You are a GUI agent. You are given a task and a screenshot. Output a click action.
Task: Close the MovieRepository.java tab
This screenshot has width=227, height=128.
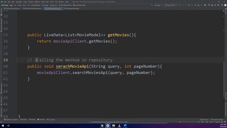tap(62, 9)
